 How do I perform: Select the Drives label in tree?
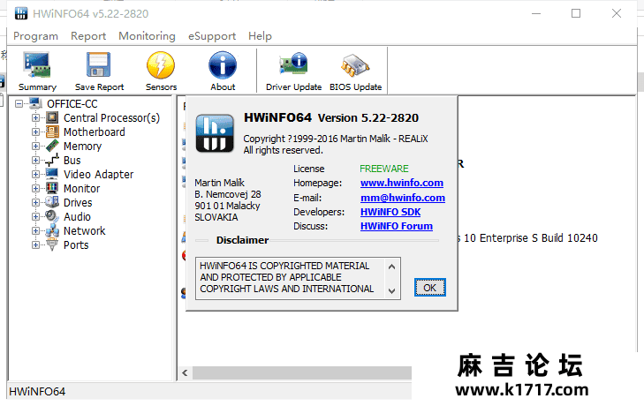coord(78,202)
